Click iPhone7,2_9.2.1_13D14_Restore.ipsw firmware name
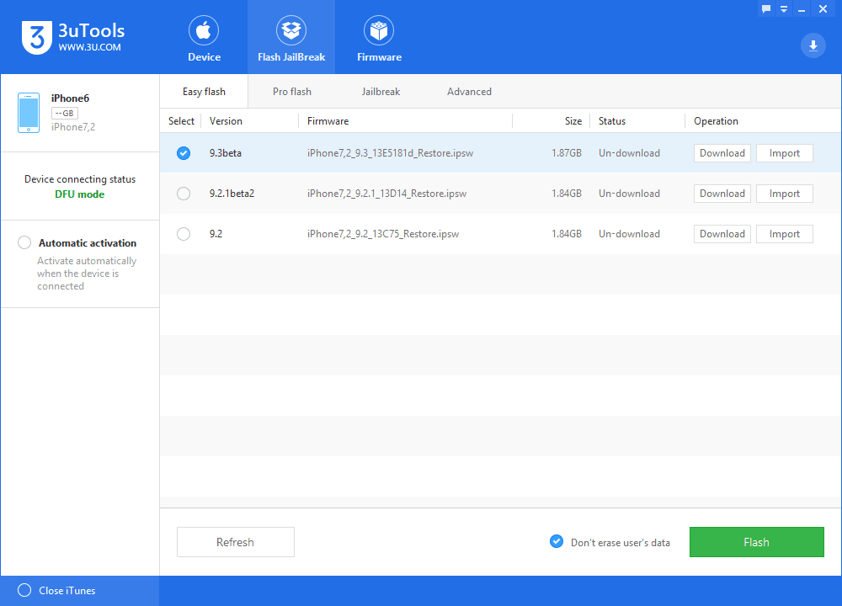 coord(387,194)
